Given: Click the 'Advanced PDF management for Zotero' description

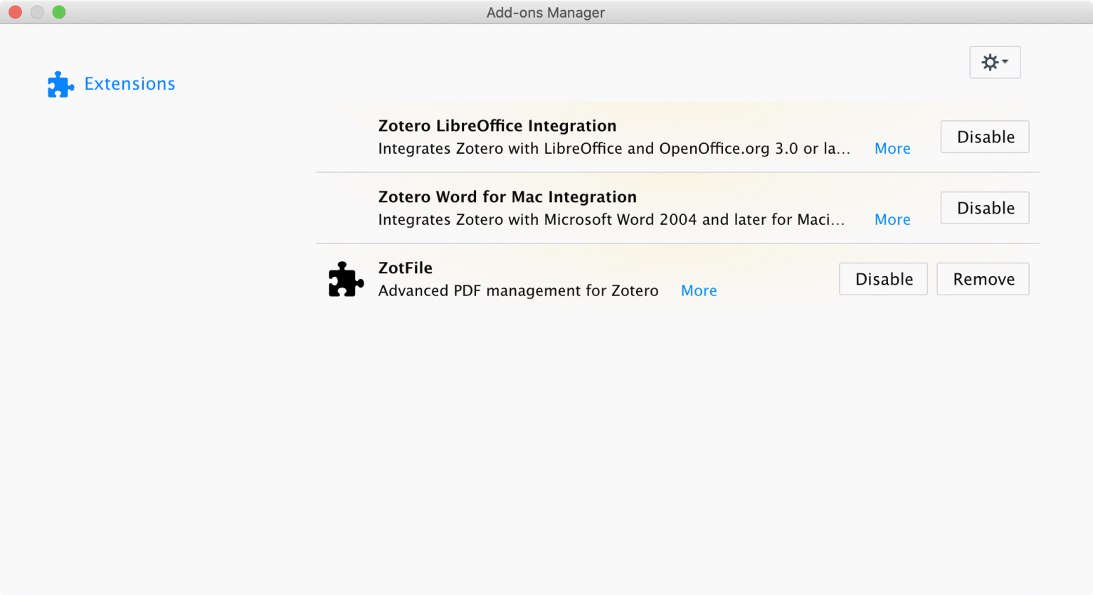Looking at the screenshot, I should [518, 291].
